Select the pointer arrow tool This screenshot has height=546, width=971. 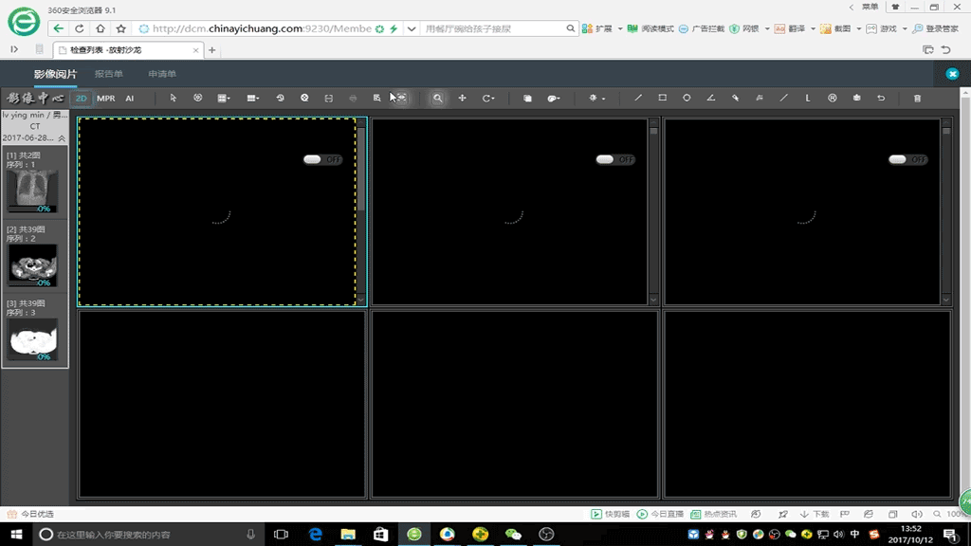coord(173,98)
